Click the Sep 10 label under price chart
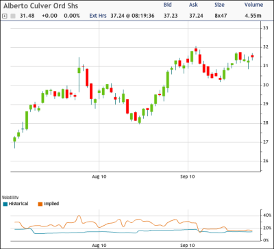Image resolution: width=274 pixels, height=249 pixels. (188, 176)
